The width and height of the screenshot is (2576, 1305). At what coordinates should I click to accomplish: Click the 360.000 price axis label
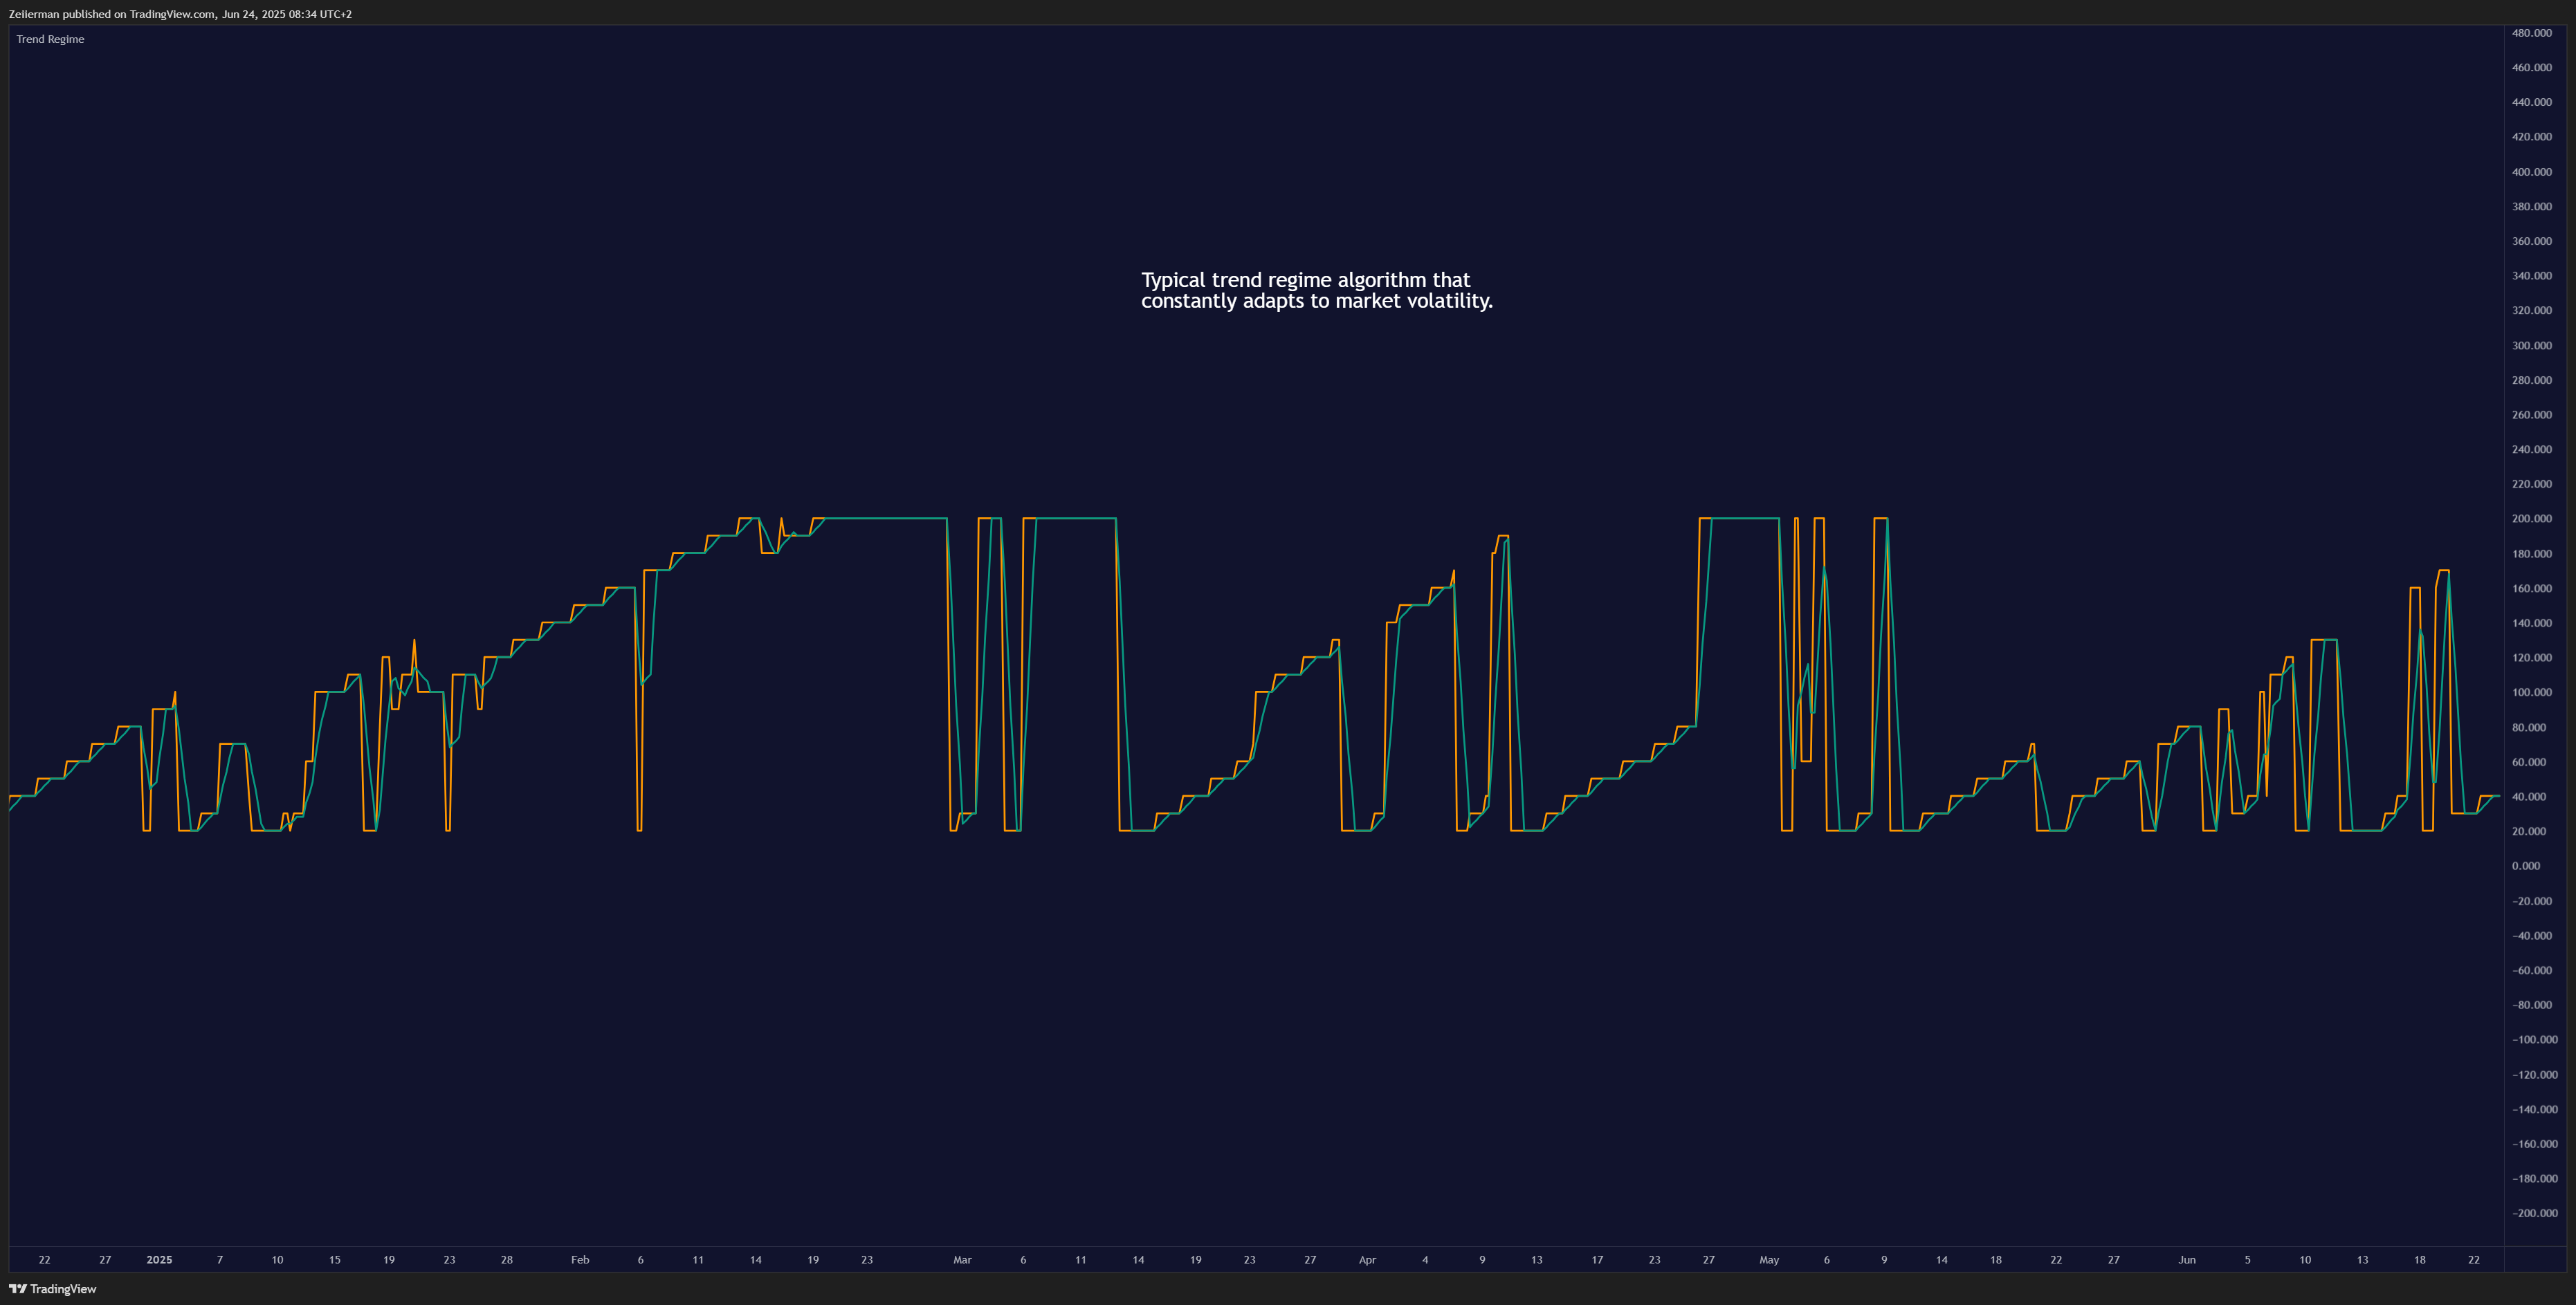point(2531,241)
